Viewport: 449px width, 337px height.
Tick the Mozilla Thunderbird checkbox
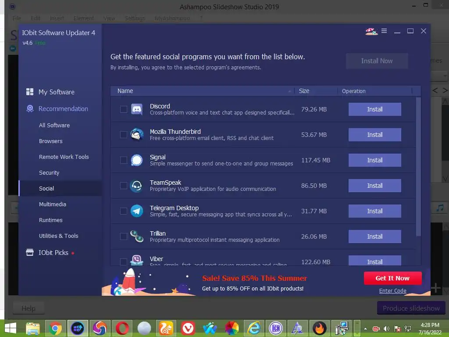coord(123,135)
